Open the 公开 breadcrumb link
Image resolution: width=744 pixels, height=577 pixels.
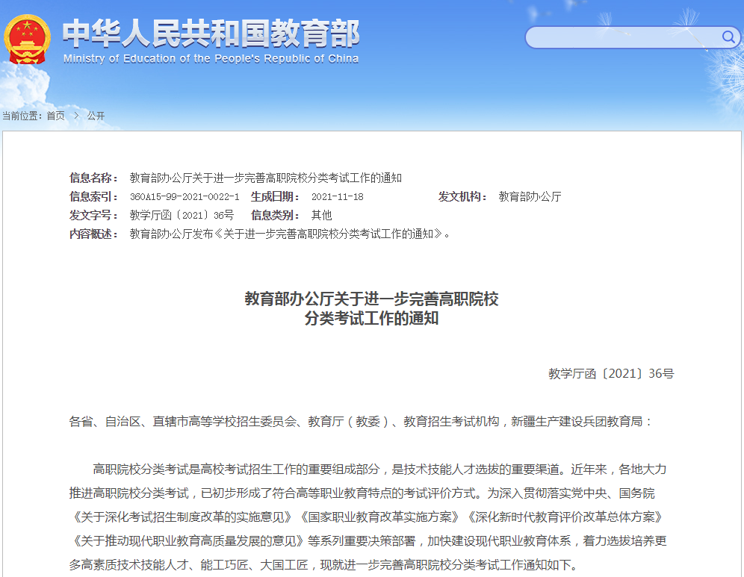(96, 116)
